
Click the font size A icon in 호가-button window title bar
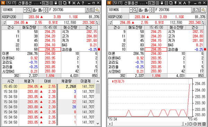(x=184, y=3)
